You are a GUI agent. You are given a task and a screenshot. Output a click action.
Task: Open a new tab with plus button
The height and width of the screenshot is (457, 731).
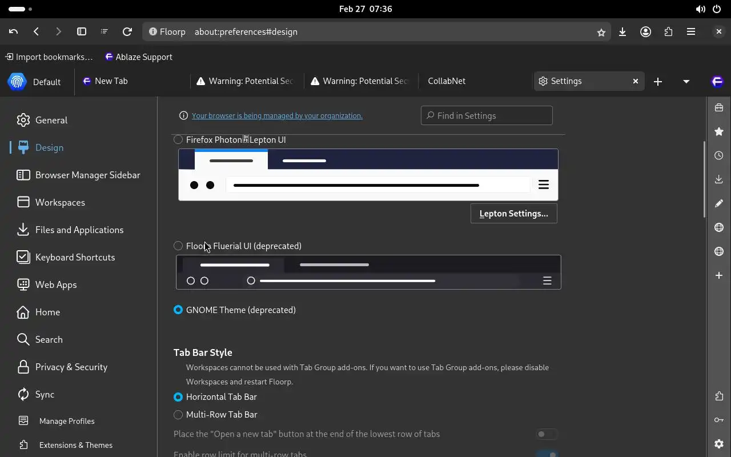658,82
